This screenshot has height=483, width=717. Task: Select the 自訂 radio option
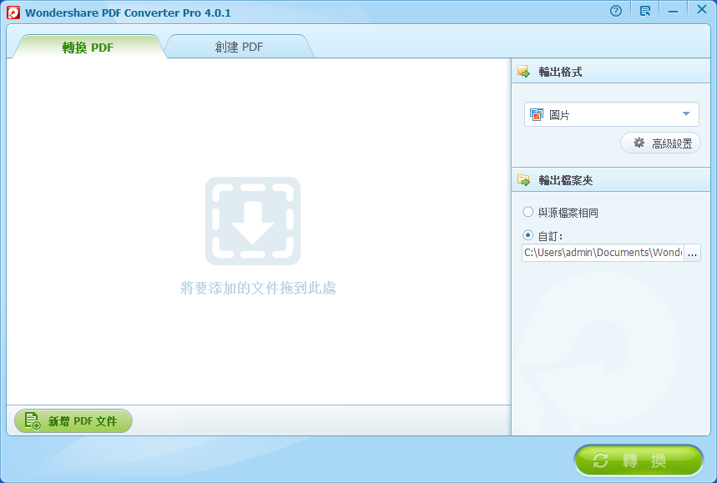coord(528,235)
